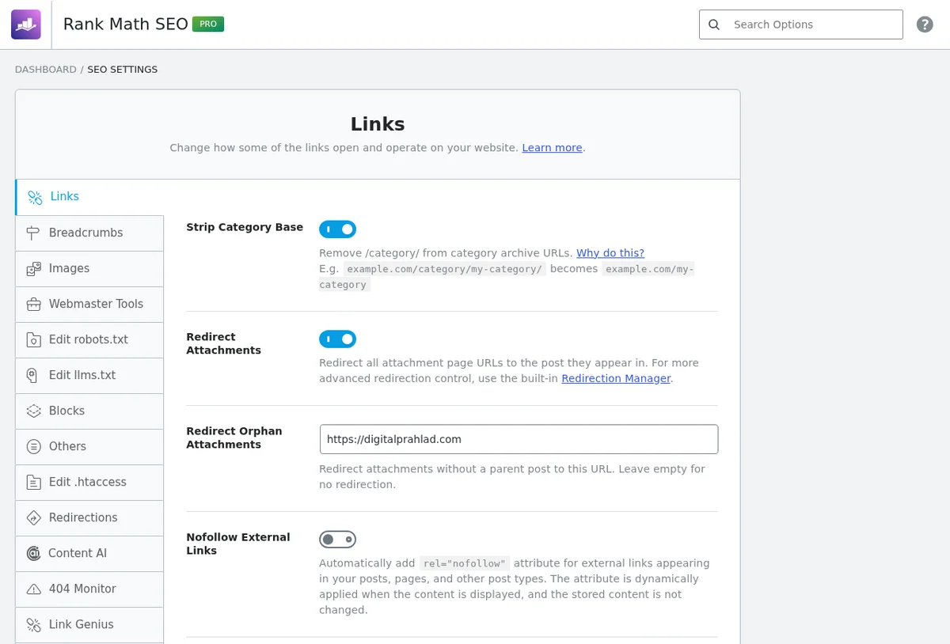This screenshot has width=950, height=644.
Task: Disable the Strip Category Base toggle
Action: (x=337, y=229)
